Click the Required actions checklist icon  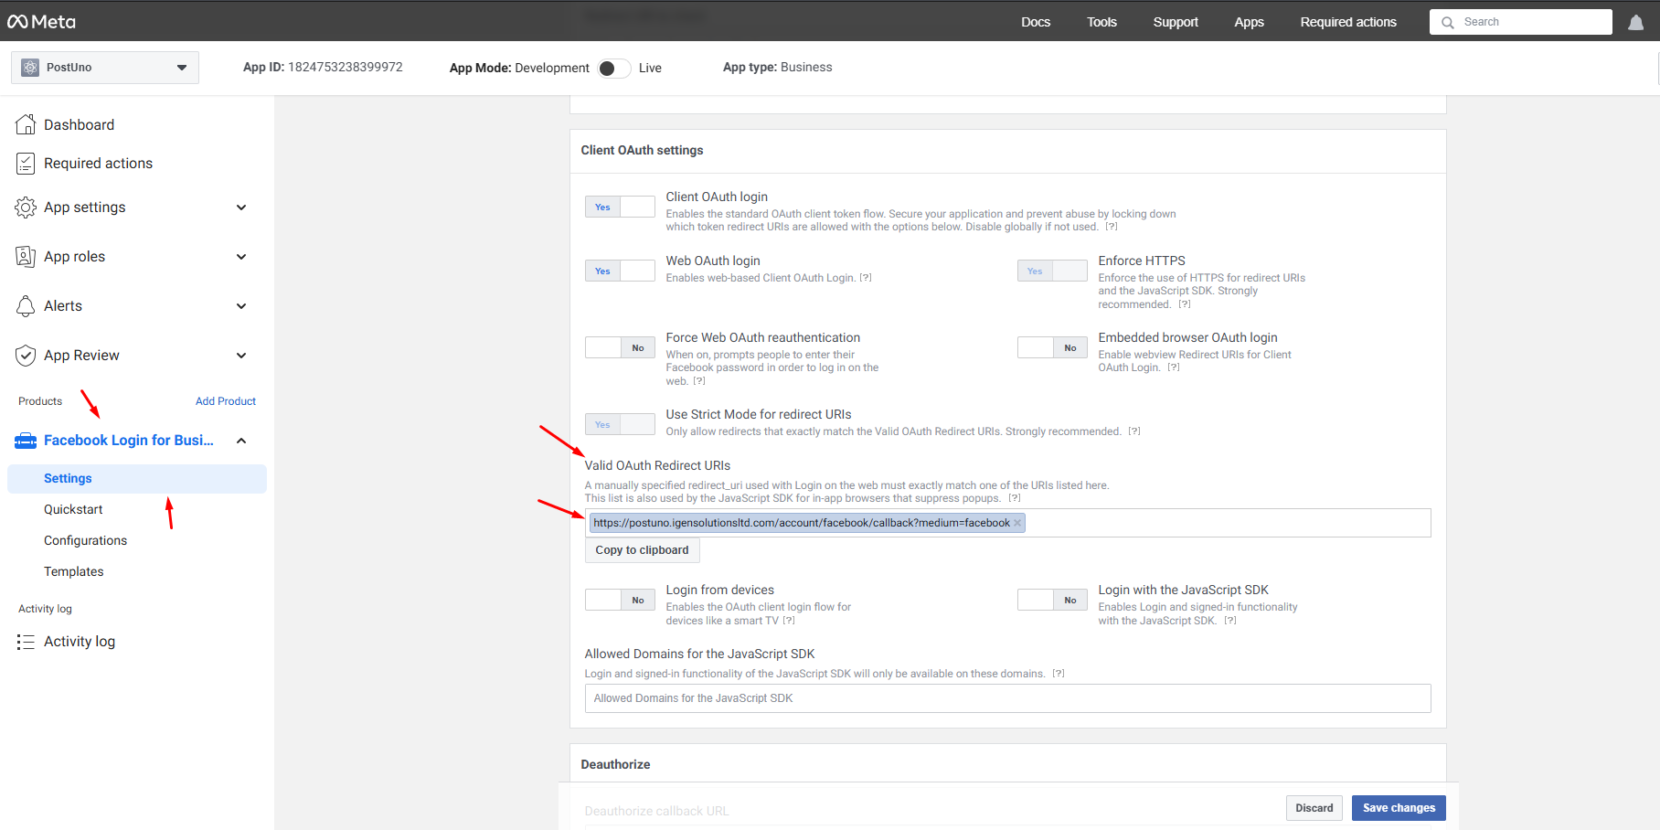tap(26, 164)
